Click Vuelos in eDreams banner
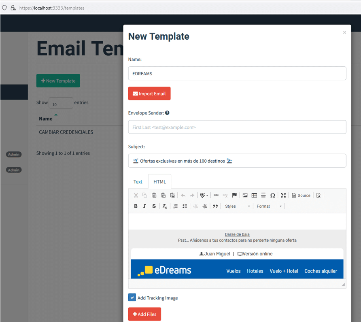 pyautogui.click(x=234, y=271)
